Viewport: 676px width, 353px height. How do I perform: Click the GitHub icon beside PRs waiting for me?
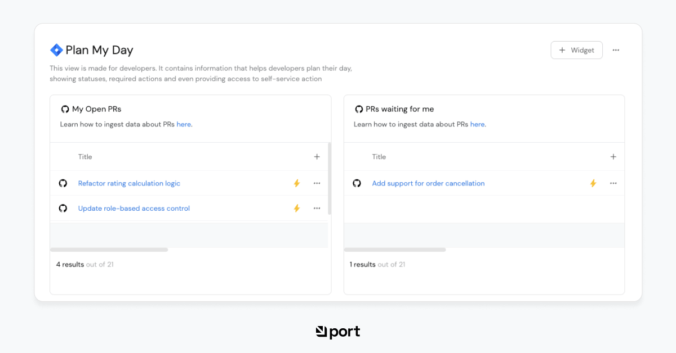359,109
